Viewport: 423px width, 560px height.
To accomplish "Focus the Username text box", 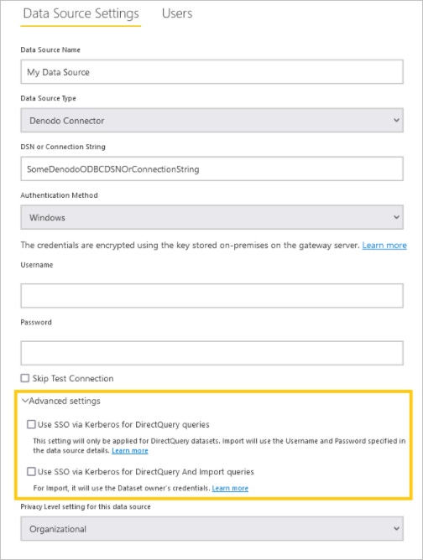I will click(x=212, y=296).
